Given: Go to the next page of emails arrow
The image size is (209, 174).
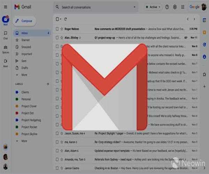Looking at the screenshot, I should 195,19.
